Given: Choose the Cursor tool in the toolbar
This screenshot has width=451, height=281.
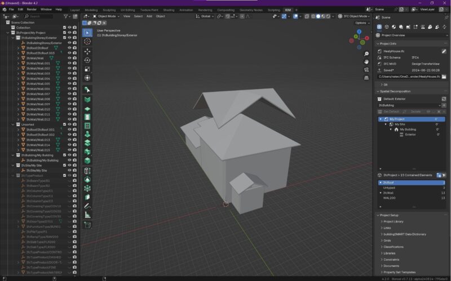Looking at the screenshot, I should pos(87,42).
